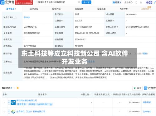Click the 国有企业 tag
The height and width of the screenshot is (116, 156).
coord(22,104)
